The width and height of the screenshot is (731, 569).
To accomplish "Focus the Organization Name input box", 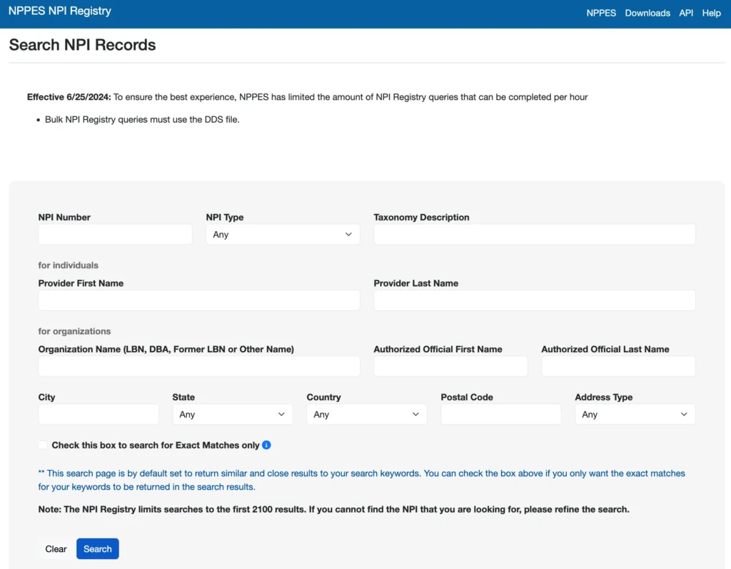I will point(199,366).
